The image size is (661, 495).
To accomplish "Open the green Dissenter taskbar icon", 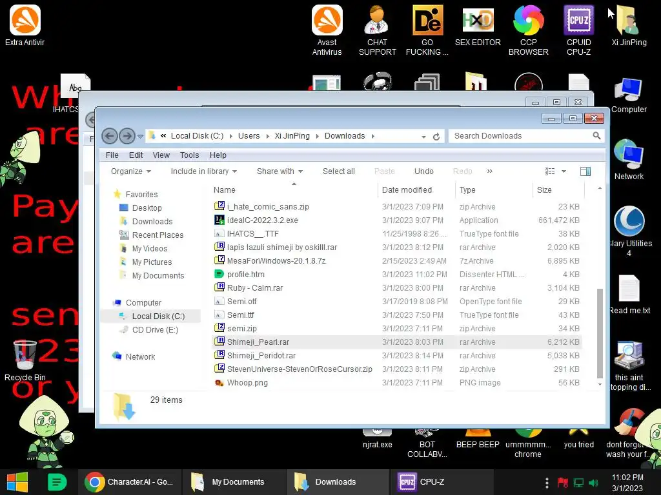I will 57,482.
